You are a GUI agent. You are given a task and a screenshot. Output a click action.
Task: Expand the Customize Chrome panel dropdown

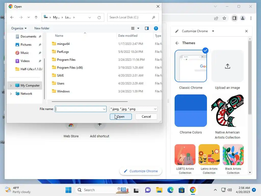[x=213, y=31]
